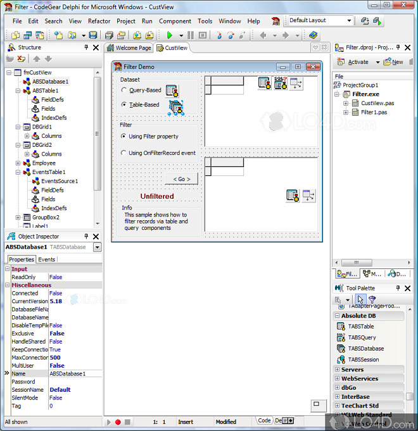This screenshot has width=418, height=431.
Task: Click the Unfiltered label on the form
Action: pos(157,196)
